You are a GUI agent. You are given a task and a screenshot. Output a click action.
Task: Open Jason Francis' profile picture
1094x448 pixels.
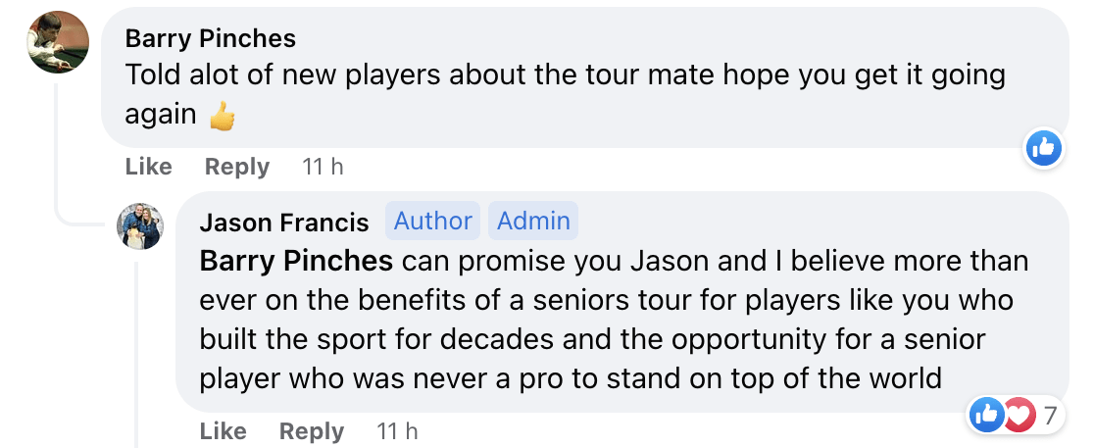(x=140, y=226)
